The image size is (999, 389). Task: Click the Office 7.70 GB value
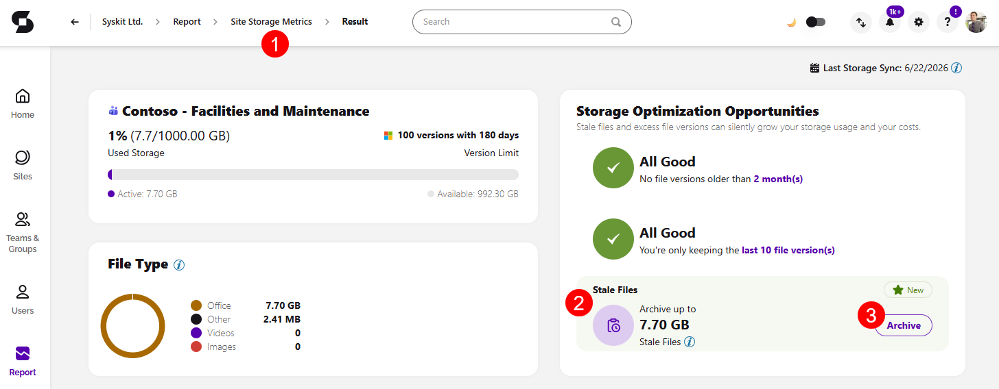[x=283, y=305]
